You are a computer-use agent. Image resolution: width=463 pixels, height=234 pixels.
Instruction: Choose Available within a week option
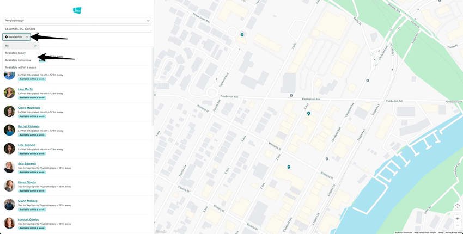click(x=21, y=67)
